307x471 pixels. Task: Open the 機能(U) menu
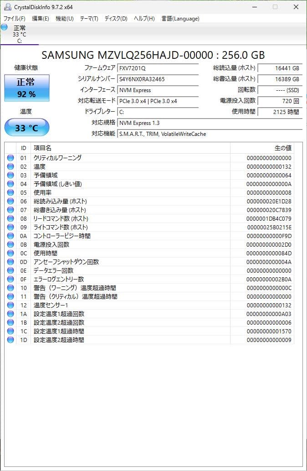pos(65,19)
